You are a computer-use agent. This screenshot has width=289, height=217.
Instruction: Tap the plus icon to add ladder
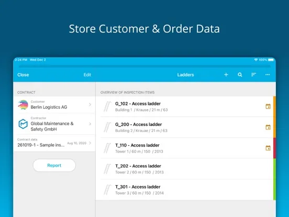pyautogui.click(x=226, y=75)
